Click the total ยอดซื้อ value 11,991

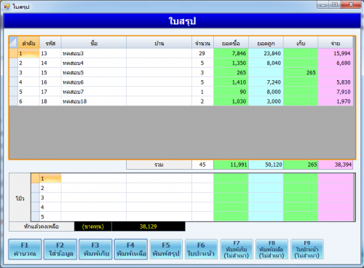coord(231,165)
